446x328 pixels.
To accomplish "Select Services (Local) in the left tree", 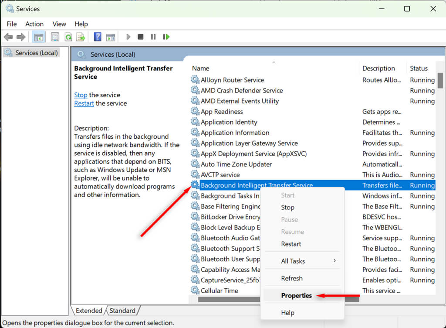I will pyautogui.click(x=36, y=53).
